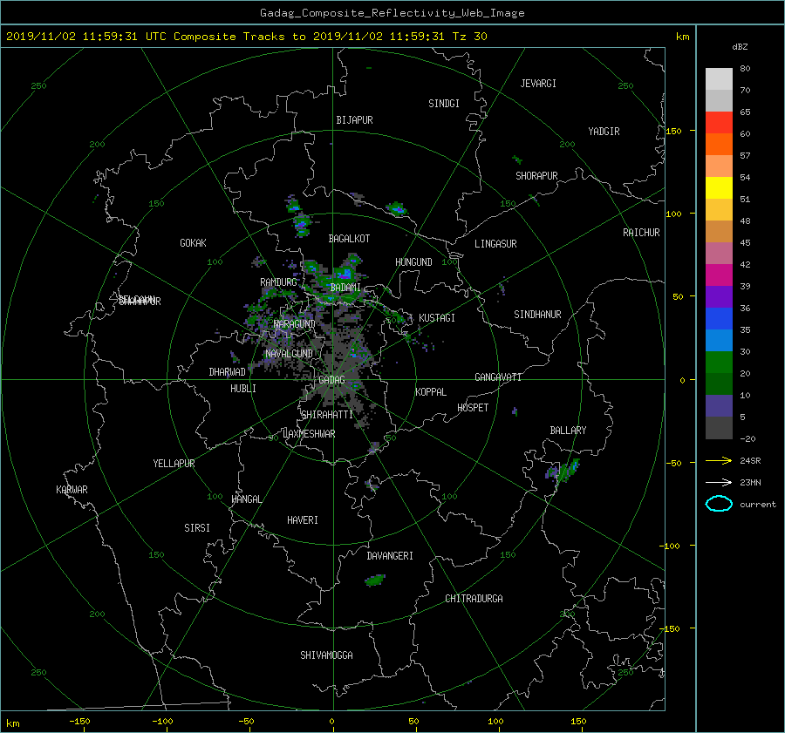The image size is (785, 733).
Task: Select the magenta 39–42 dBZ color swatch
Action: tap(719, 275)
